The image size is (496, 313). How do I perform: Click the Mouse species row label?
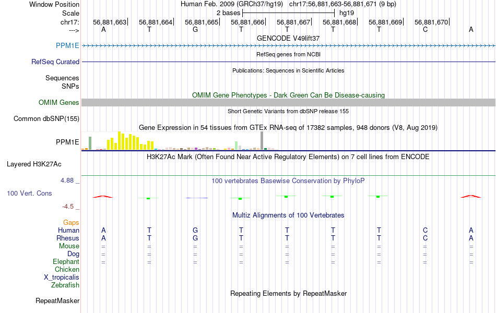tap(69, 246)
